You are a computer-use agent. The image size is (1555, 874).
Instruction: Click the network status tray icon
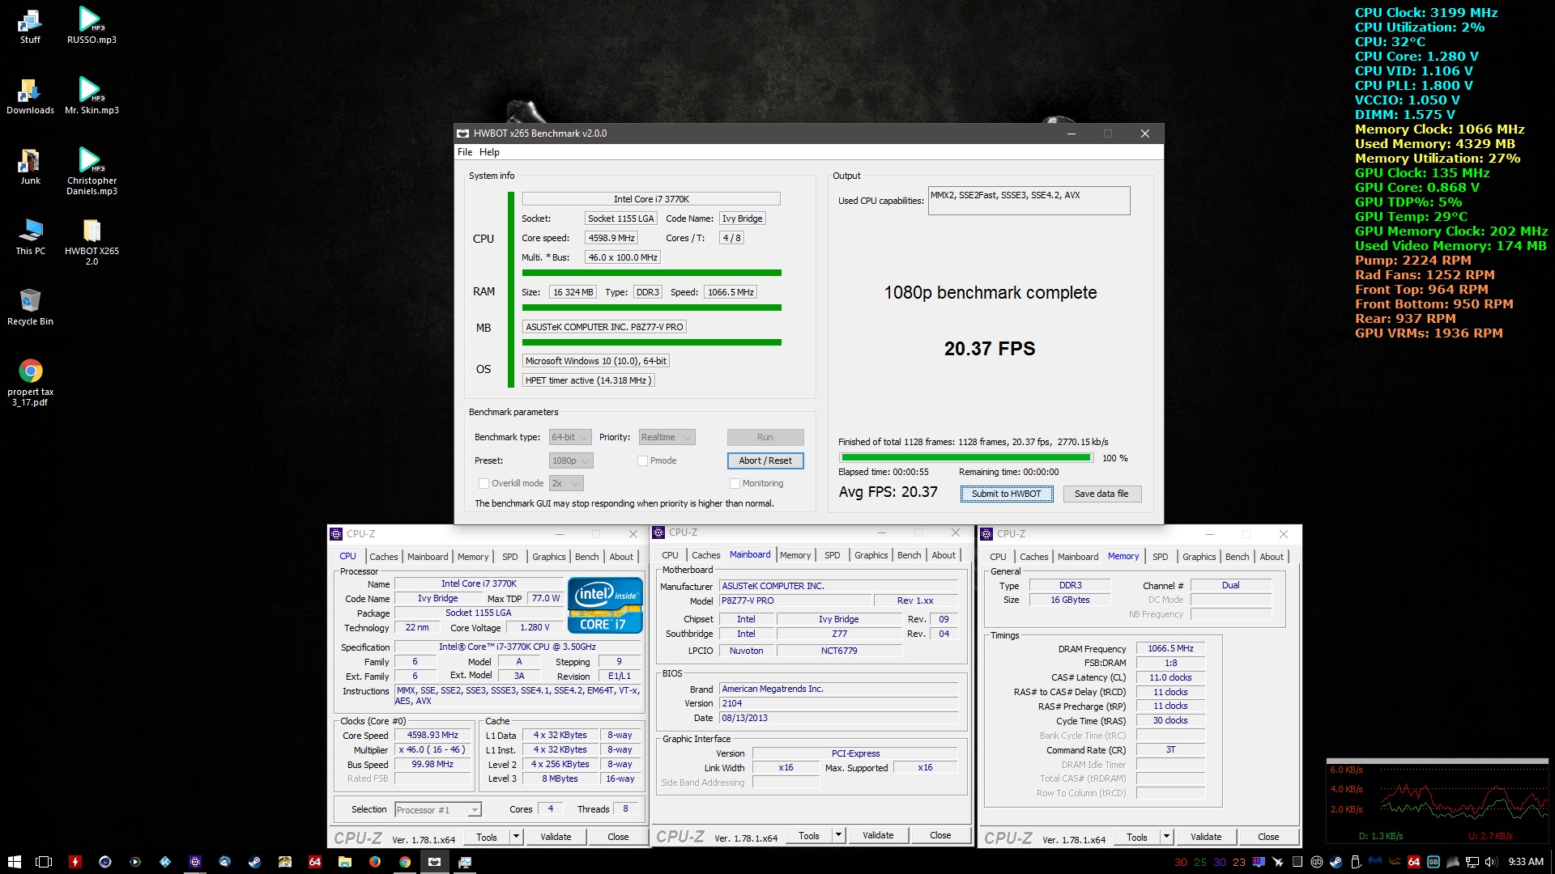[x=1472, y=862]
